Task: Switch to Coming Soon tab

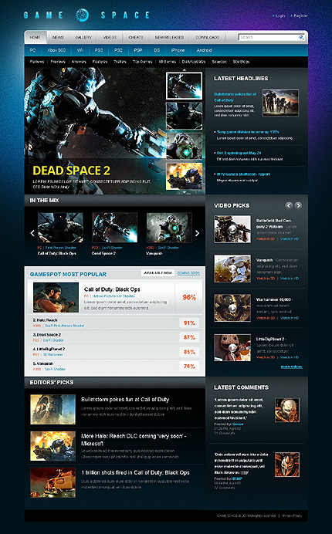Action: click(188, 273)
